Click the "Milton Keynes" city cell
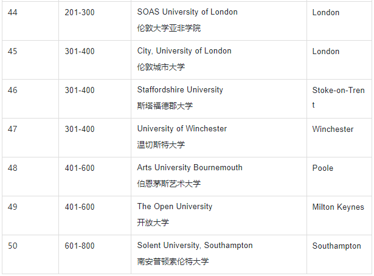This screenshot has height=276, width=374. (338, 207)
